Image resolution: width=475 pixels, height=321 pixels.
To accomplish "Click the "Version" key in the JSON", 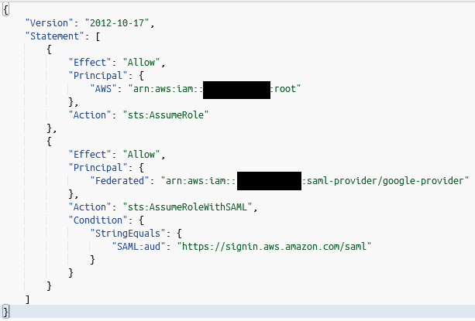I will (x=47, y=22).
